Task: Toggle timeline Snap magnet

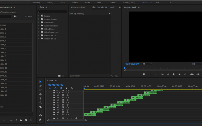Action: (55, 88)
